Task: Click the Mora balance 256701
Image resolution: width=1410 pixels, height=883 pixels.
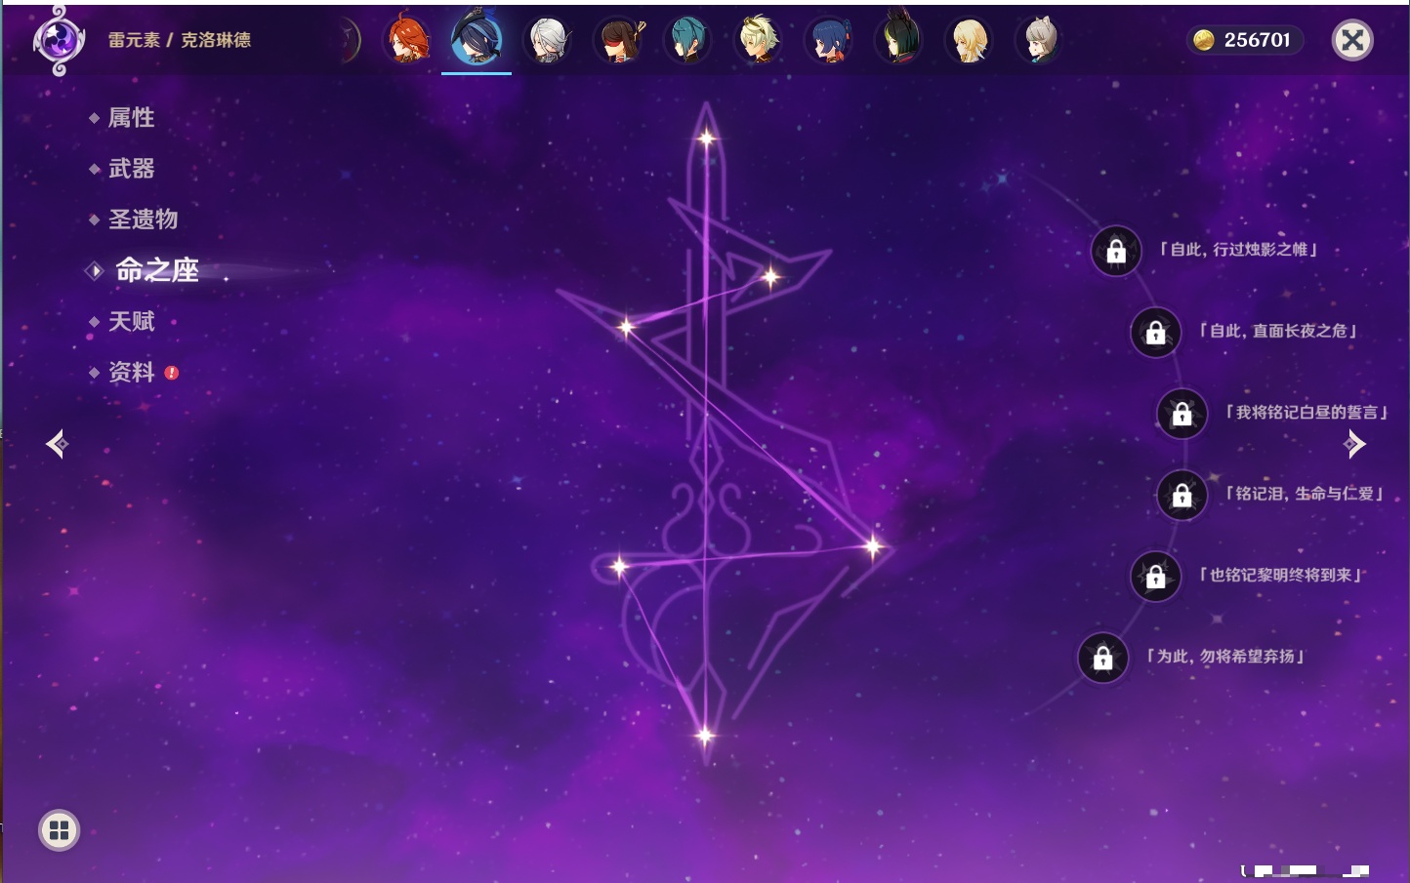Action: (1258, 40)
